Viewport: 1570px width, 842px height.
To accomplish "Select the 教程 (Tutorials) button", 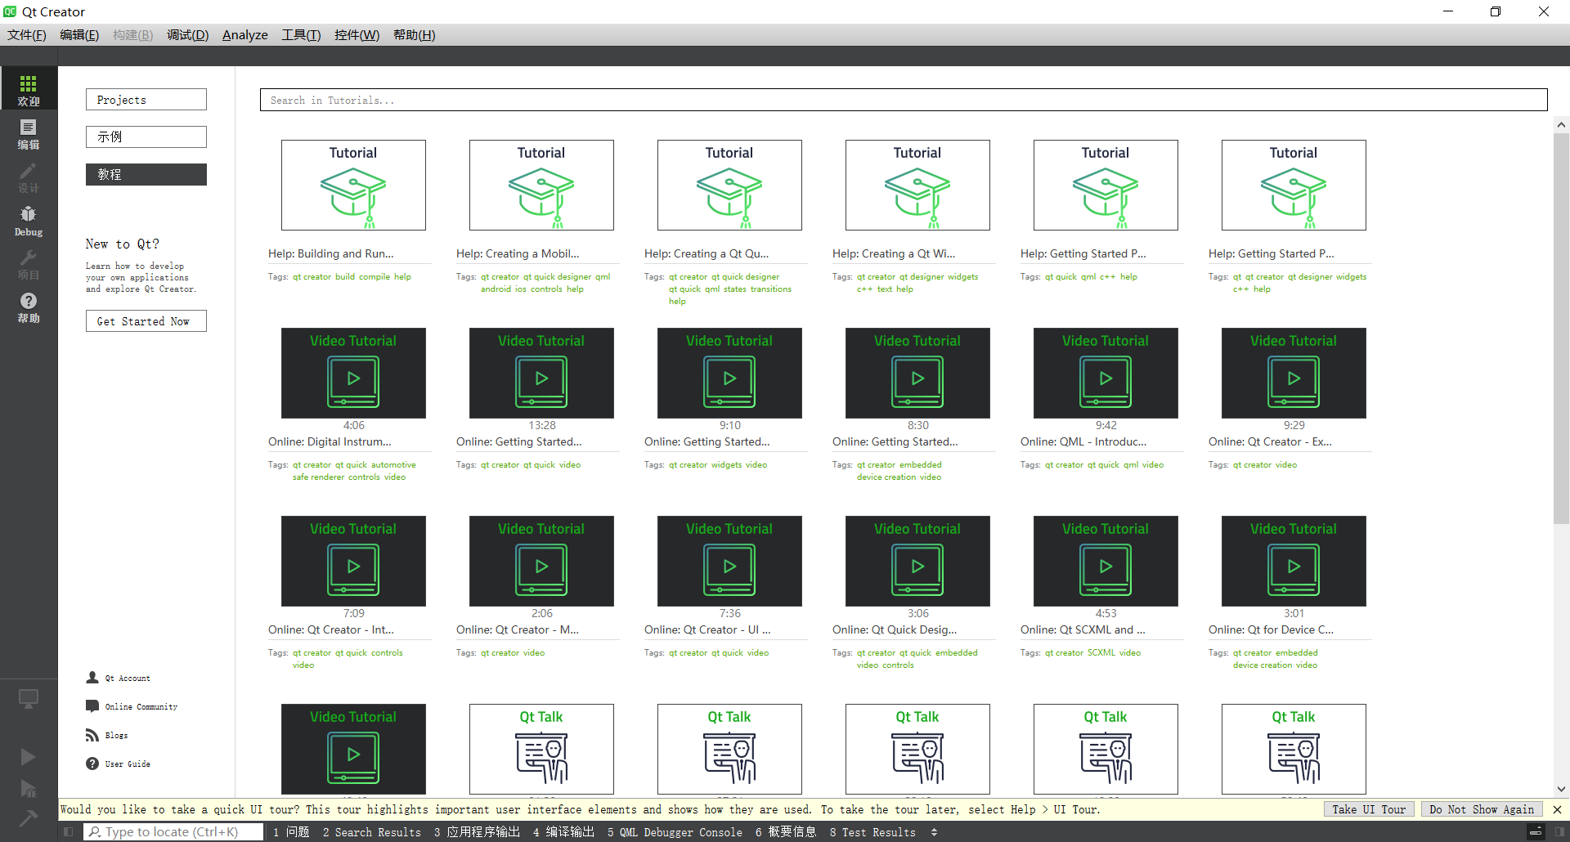I will tap(146, 174).
